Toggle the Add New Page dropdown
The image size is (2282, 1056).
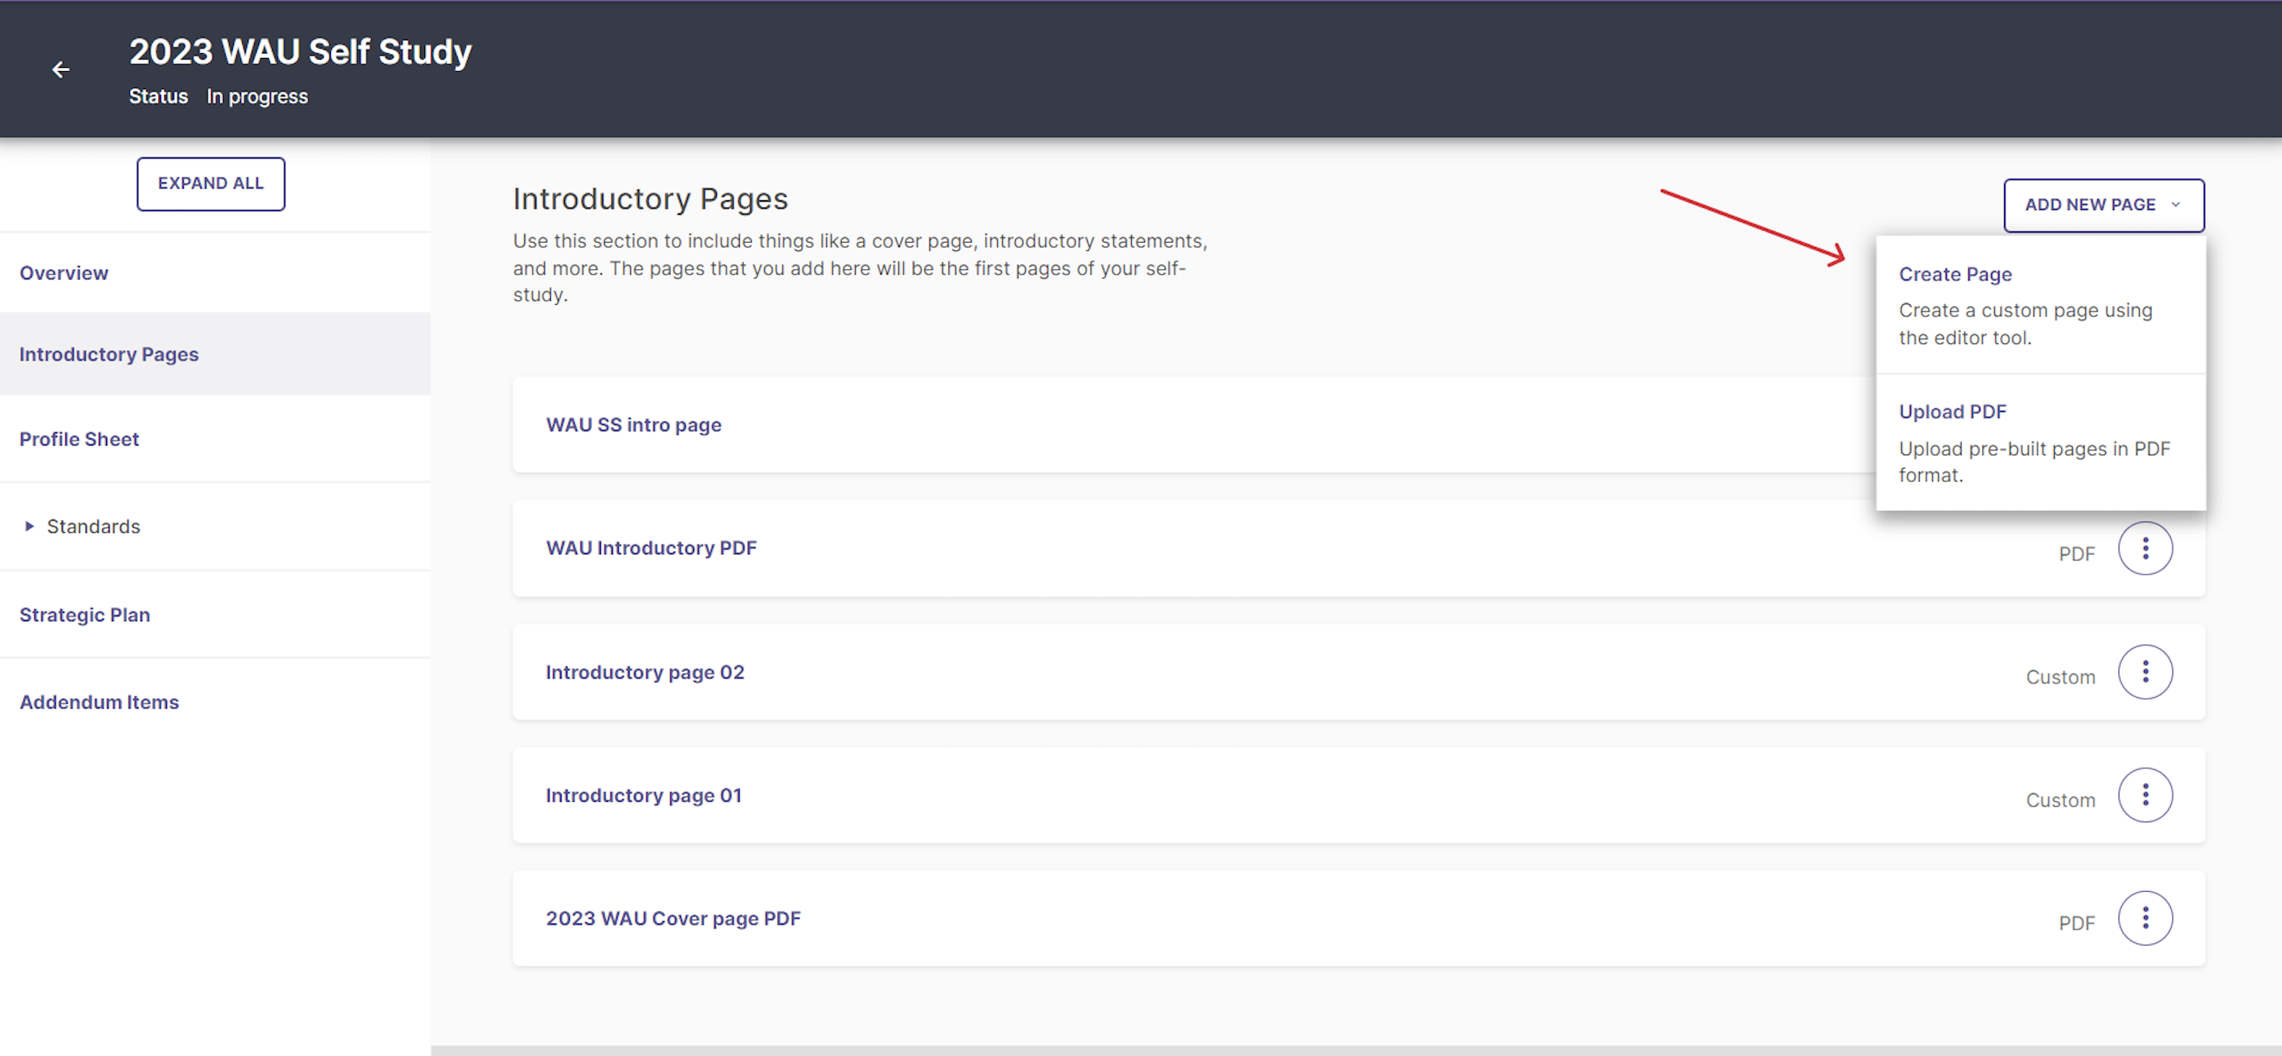[2104, 204]
